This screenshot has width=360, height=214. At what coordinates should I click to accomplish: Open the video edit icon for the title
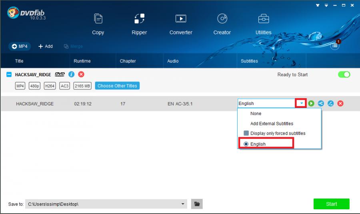point(330,103)
